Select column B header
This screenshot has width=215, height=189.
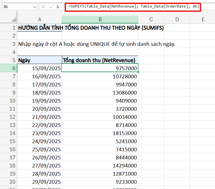[100, 19]
